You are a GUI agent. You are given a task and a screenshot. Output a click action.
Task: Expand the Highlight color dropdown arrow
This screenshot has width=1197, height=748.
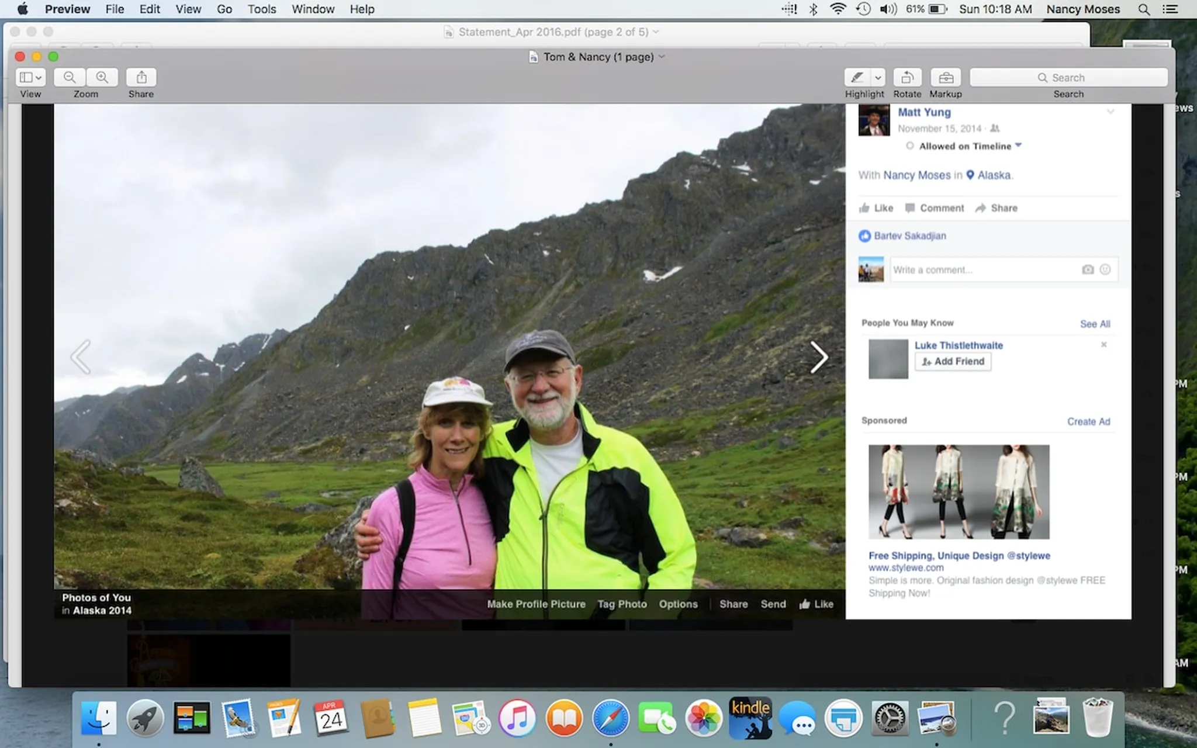click(x=878, y=77)
